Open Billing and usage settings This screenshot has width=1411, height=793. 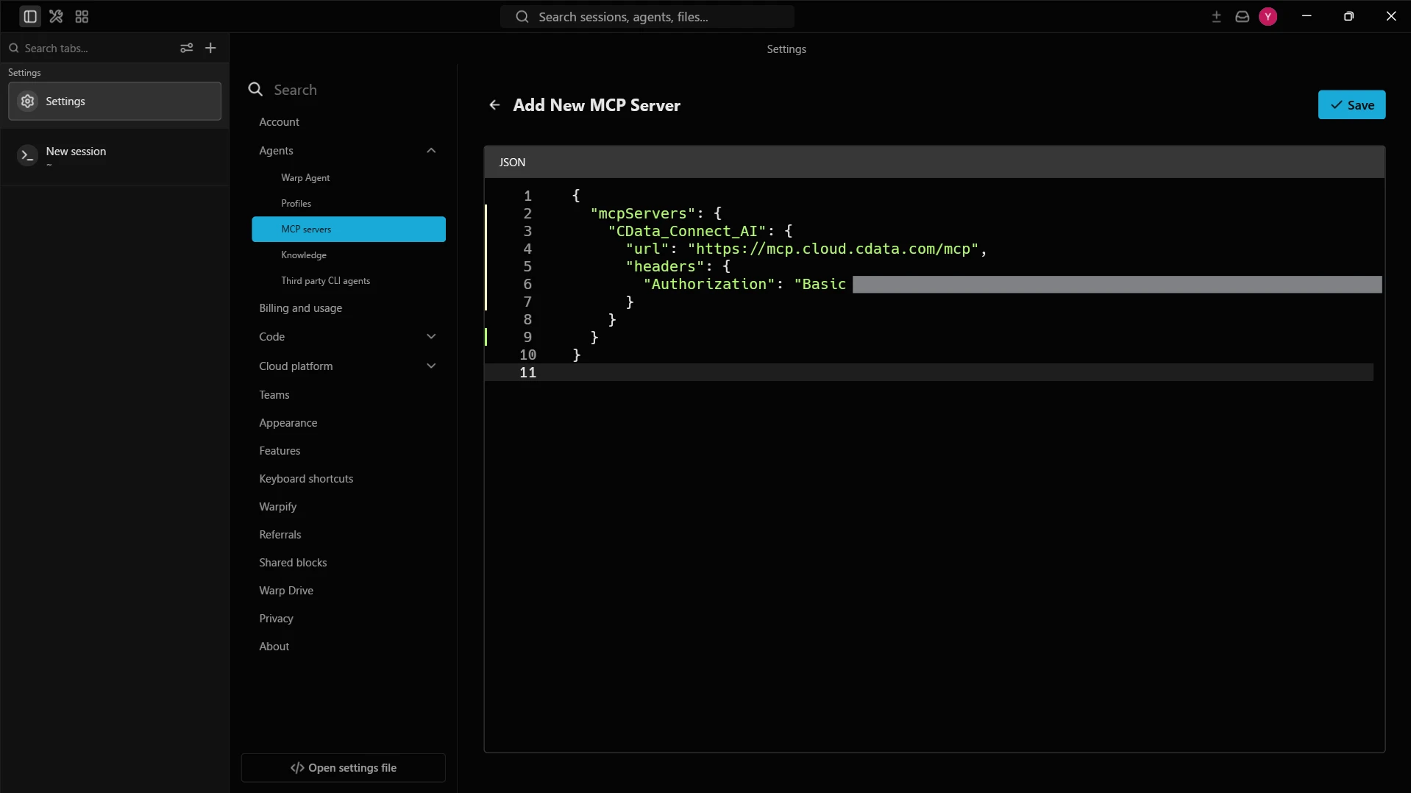(300, 308)
